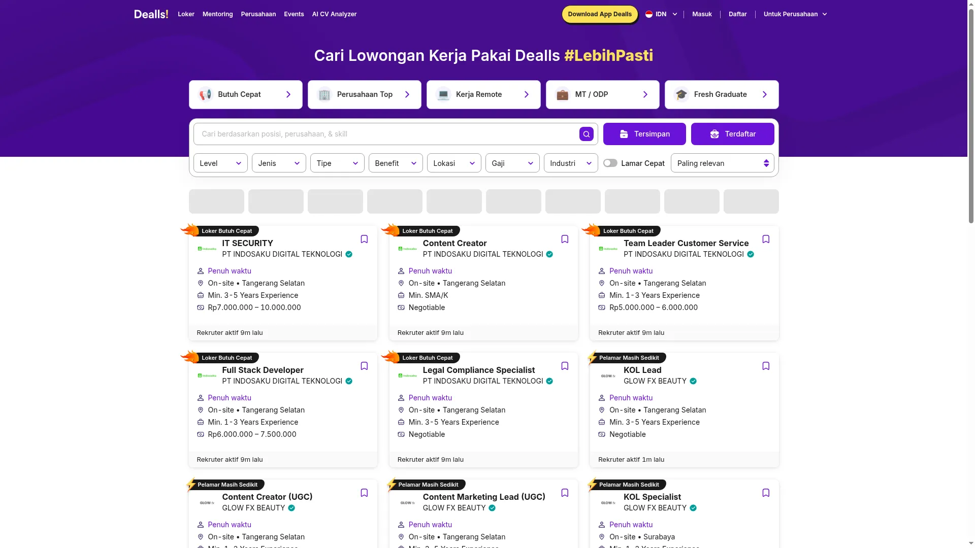Viewport: 975px width, 548px height.
Task: Open the Gaji filter dropdown
Action: (512, 163)
